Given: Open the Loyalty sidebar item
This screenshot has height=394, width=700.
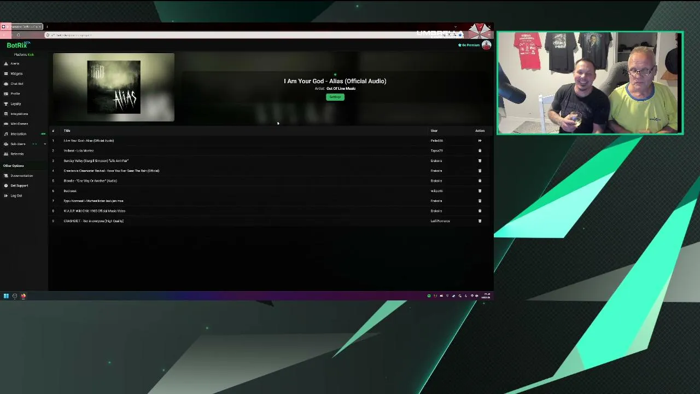Looking at the screenshot, I should [x=16, y=104].
